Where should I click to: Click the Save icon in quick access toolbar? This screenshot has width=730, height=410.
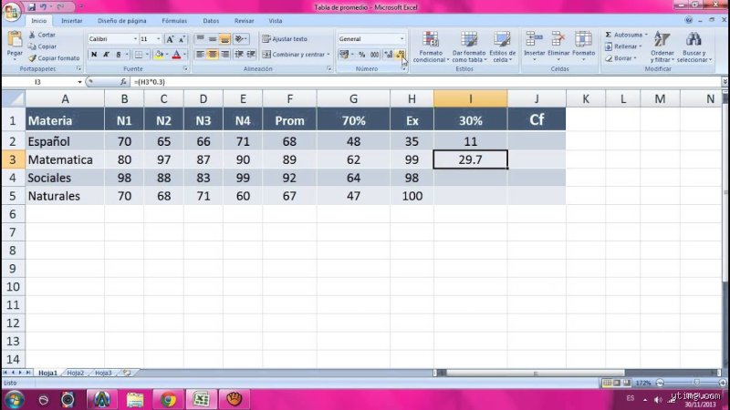[x=32, y=7]
